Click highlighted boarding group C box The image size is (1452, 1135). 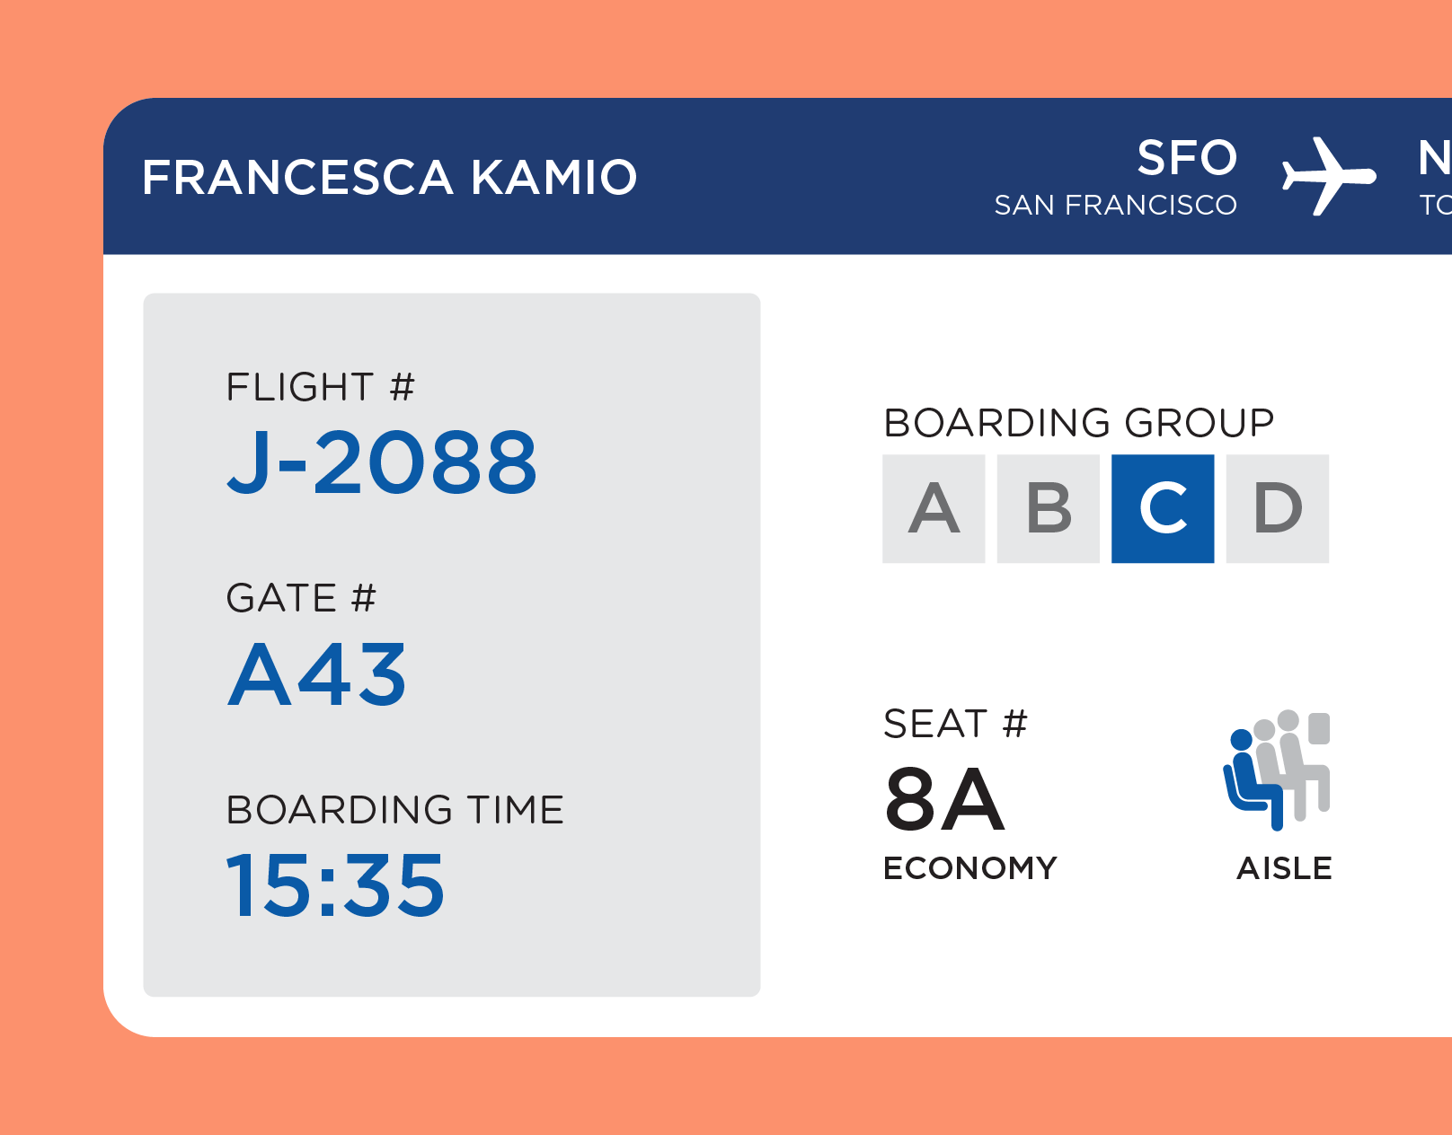pos(1163,508)
